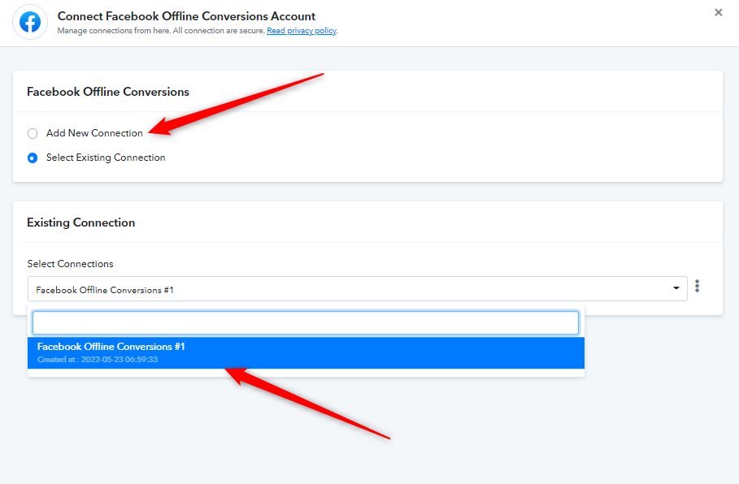Open the Read privacy policy link
Image resolution: width=739 pixels, height=484 pixels.
tap(302, 31)
